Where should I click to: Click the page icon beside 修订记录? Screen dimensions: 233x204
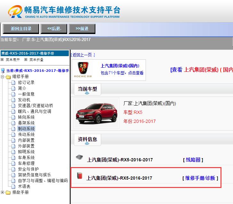13,83
